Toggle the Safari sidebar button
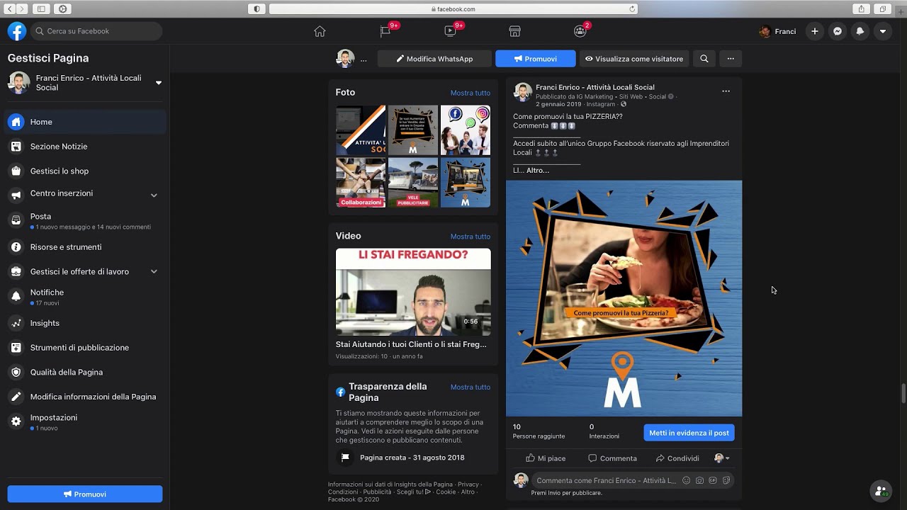Image resolution: width=907 pixels, height=510 pixels. pos(40,9)
